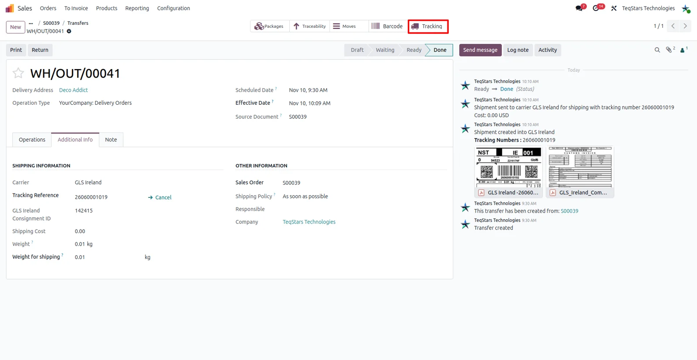Open the S00039 link in chatter
The width and height of the screenshot is (697, 360).
tap(569, 211)
